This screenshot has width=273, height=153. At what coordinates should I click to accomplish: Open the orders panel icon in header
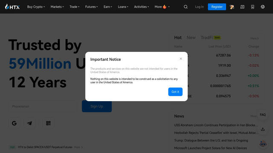tap(242, 7)
